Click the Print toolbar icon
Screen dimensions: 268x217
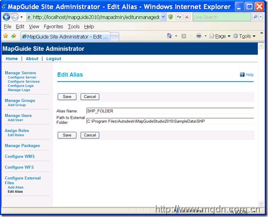point(199,36)
